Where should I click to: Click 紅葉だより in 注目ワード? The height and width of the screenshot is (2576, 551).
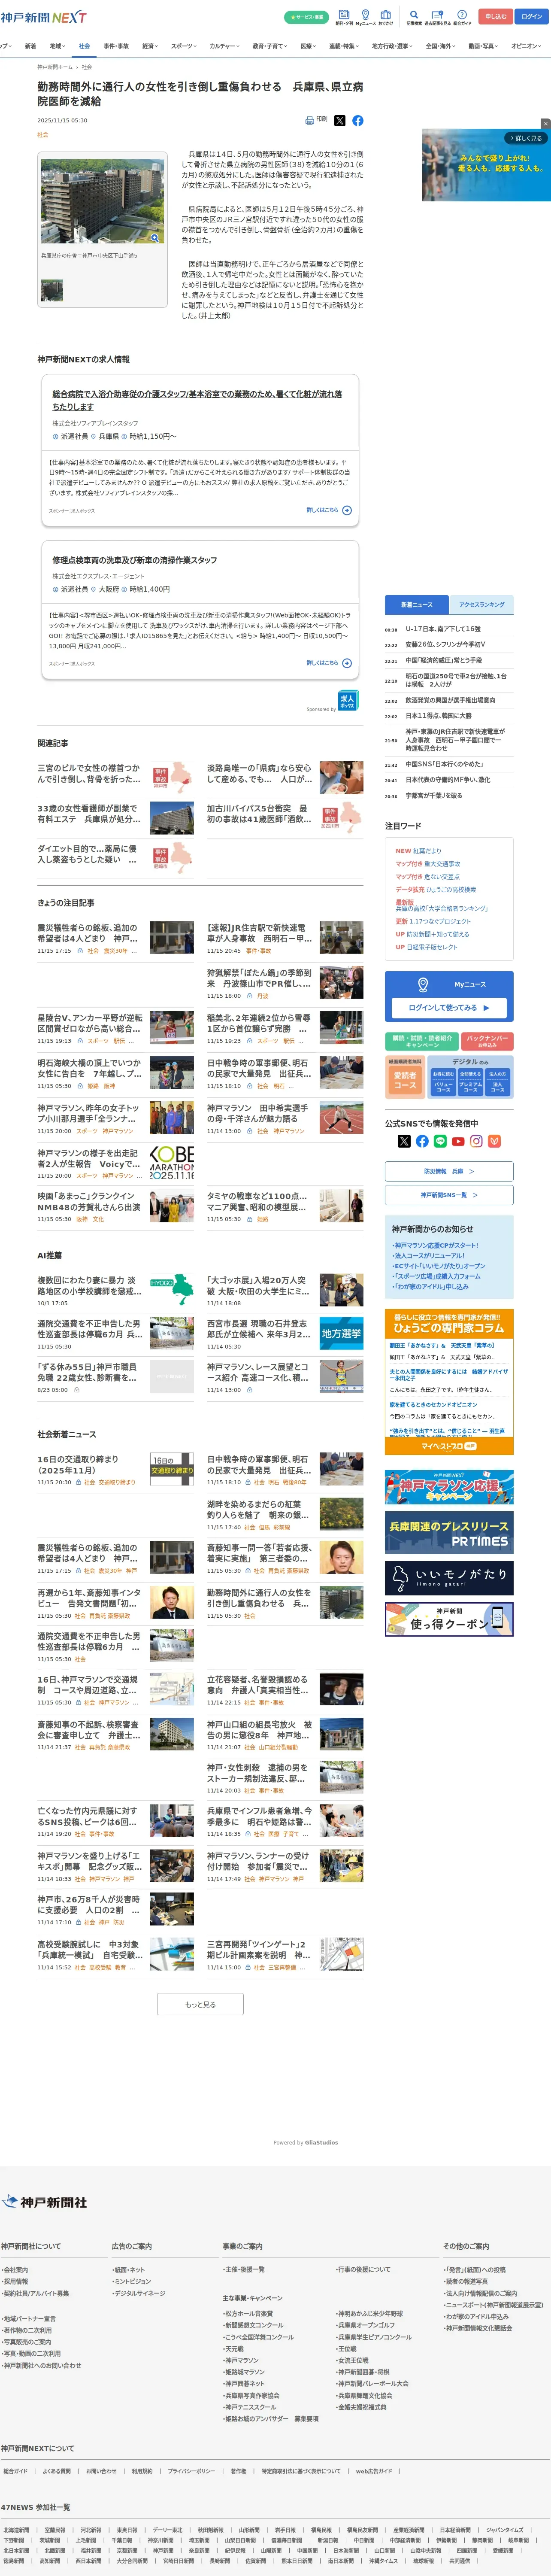point(426,851)
